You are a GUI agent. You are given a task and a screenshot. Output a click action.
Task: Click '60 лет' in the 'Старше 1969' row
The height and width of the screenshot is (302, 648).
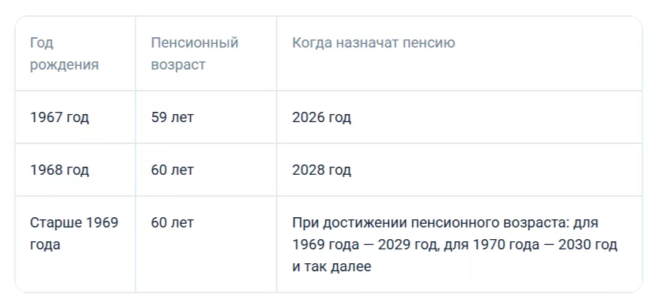[173, 222]
